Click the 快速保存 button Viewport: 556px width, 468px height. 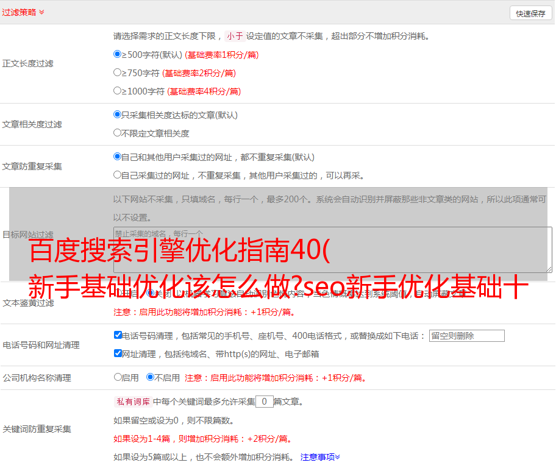click(530, 13)
